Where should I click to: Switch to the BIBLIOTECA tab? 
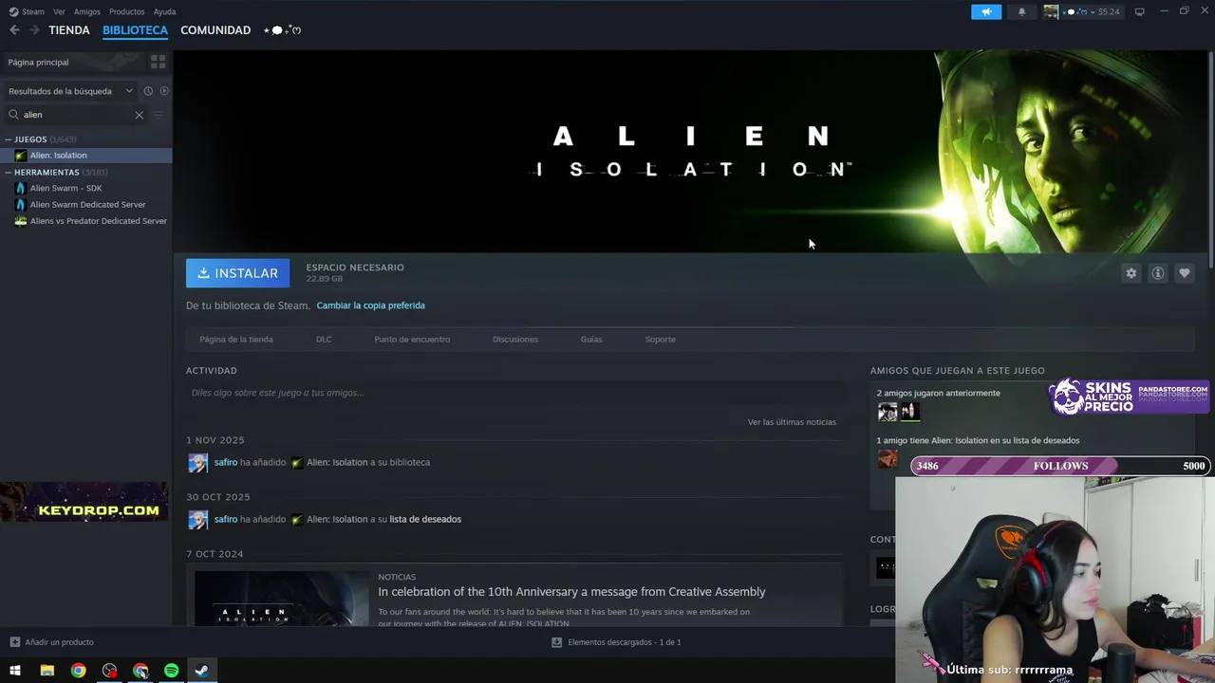(135, 30)
